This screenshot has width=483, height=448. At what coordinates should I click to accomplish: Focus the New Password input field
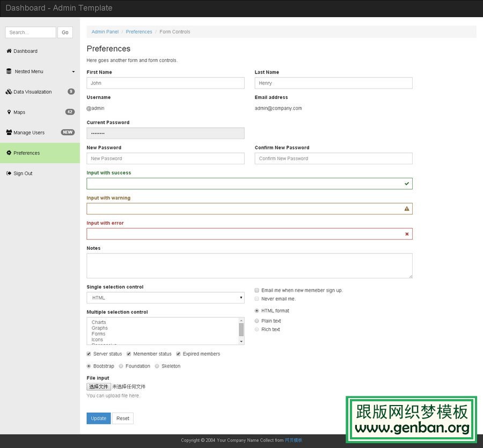(x=165, y=158)
